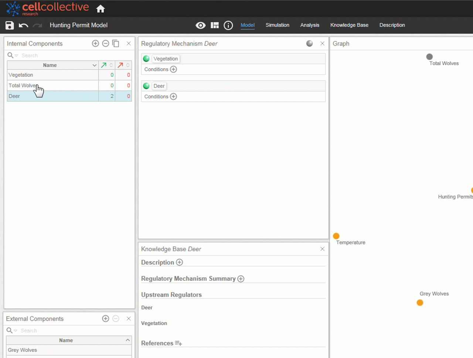Close the Internal Components panel

coord(129,44)
